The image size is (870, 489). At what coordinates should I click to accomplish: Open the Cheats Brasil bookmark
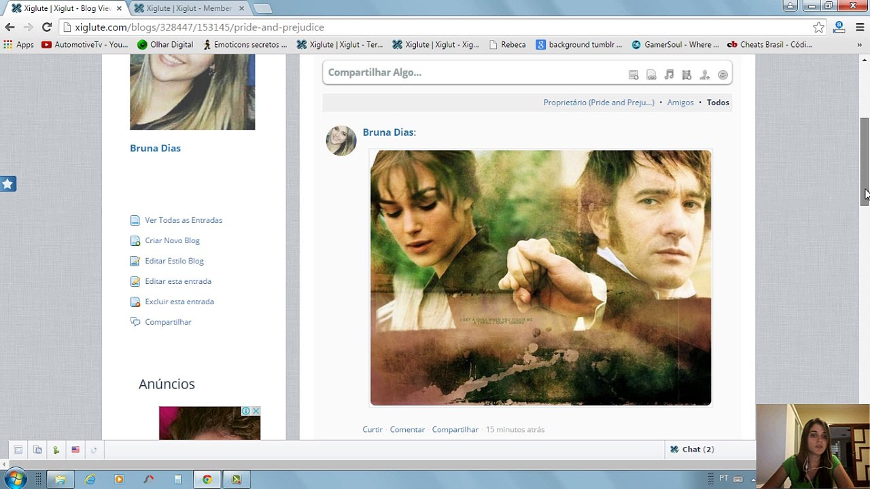769,44
